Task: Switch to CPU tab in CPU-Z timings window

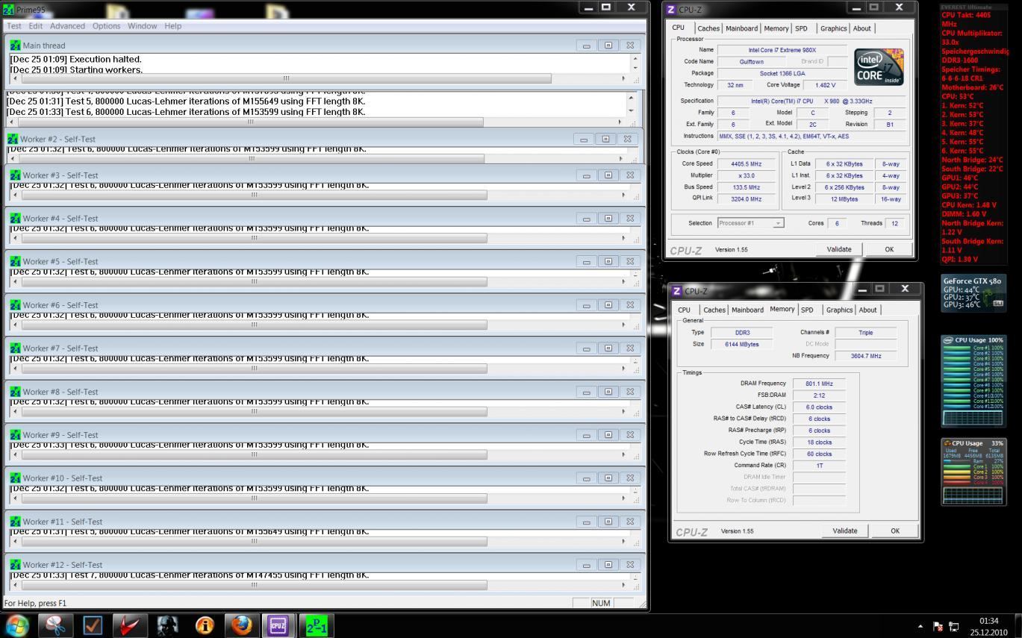Action: (x=685, y=310)
